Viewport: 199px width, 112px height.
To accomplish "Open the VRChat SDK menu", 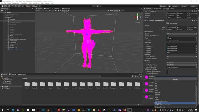I will coord(36,3).
